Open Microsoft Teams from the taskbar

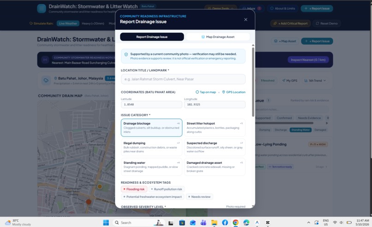point(204,222)
